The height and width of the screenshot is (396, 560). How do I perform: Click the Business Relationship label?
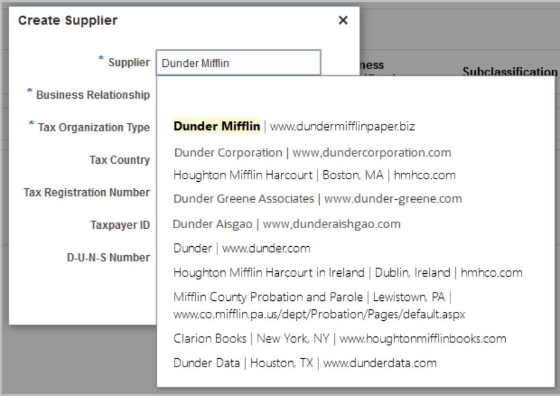[93, 94]
